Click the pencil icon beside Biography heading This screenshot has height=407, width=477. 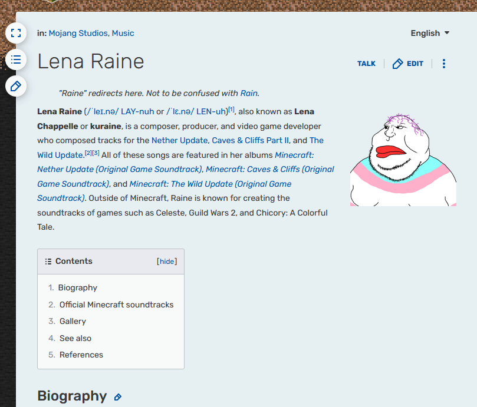point(118,397)
